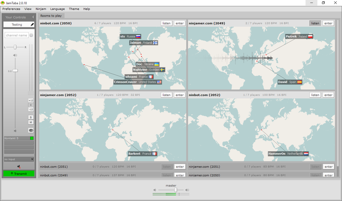
Task: Open the Ninjam menu
Action: (x=41, y=9)
